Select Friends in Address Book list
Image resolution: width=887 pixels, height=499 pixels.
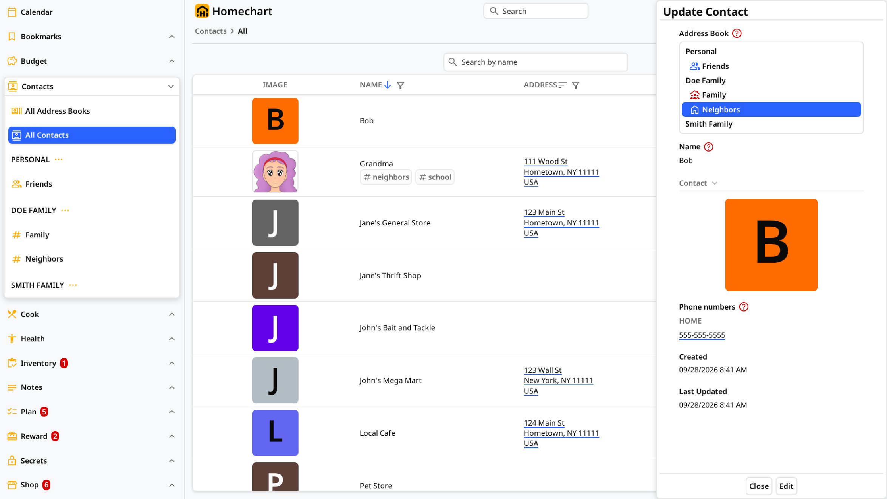(x=771, y=66)
